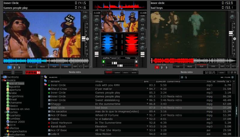The height and width of the screenshot is (137, 240).
Task: Click the aguante folder icon
Action: pyautogui.click(x=8, y=87)
